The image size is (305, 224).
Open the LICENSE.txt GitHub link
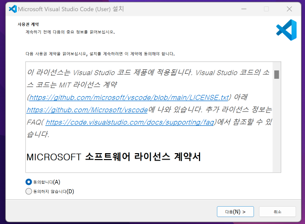click(x=129, y=97)
